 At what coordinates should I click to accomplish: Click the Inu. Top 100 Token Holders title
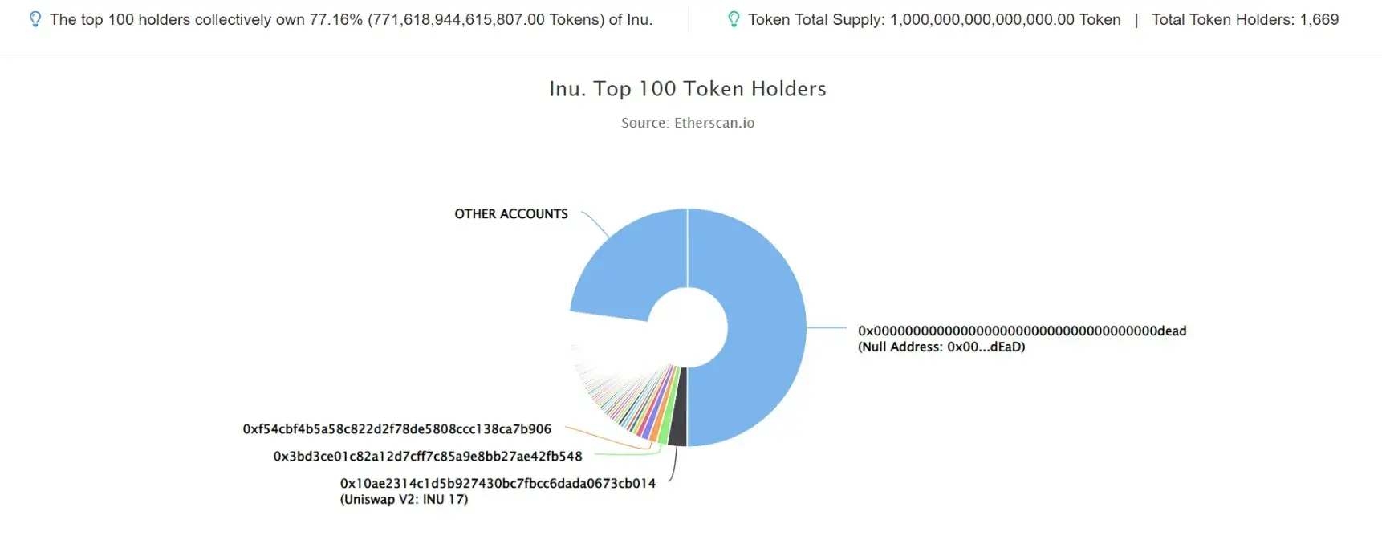click(688, 89)
